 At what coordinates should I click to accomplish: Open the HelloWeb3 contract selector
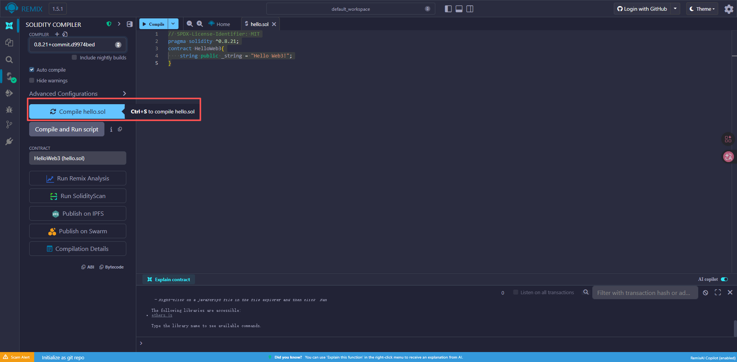[x=78, y=158]
